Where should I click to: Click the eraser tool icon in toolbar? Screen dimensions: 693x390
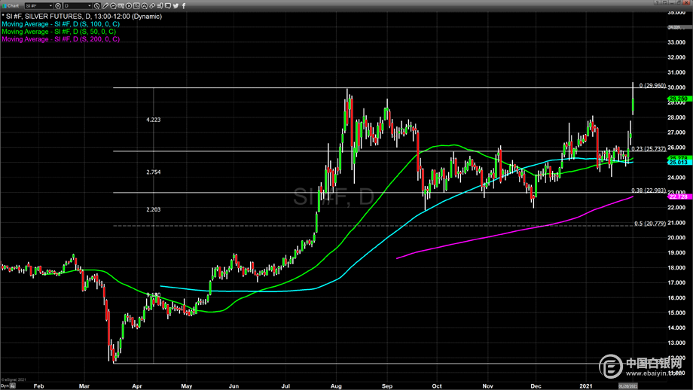[152, 6]
